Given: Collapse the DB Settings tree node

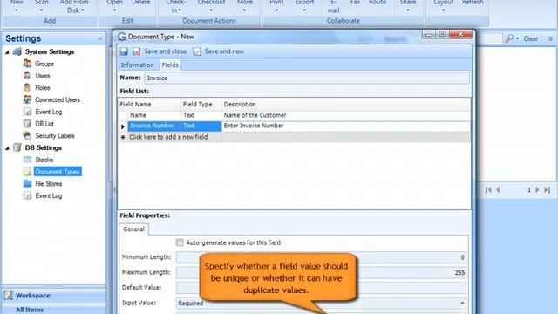Looking at the screenshot, I should (7, 147).
